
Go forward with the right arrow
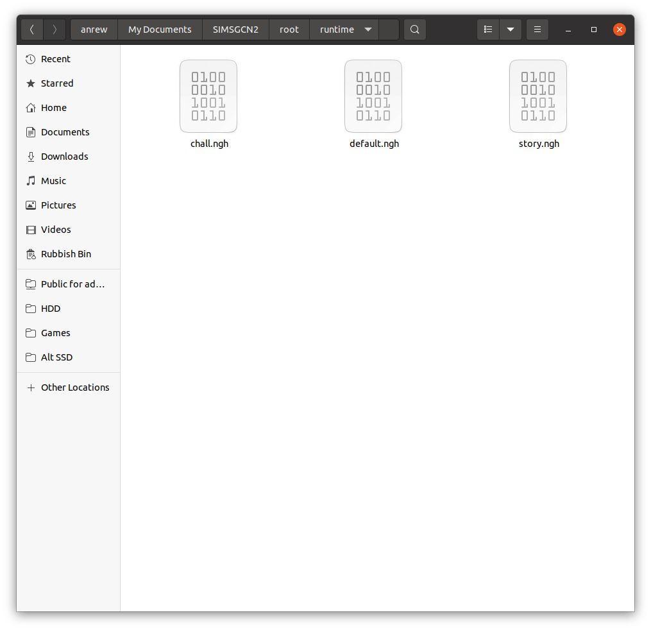tap(55, 30)
